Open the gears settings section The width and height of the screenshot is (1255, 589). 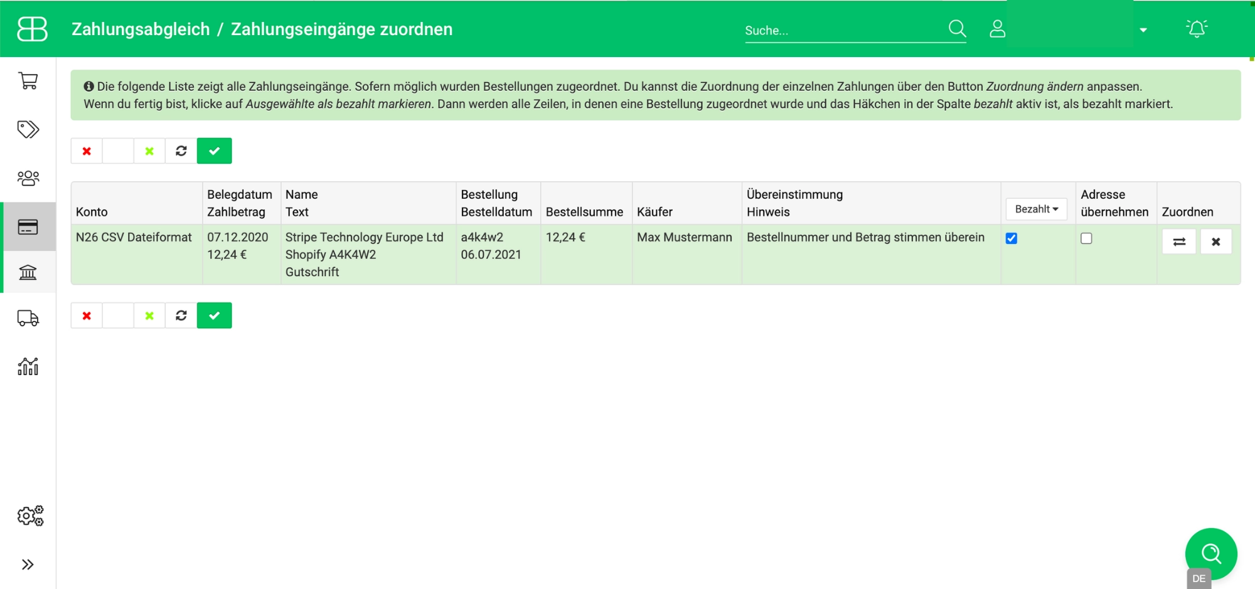tap(30, 516)
